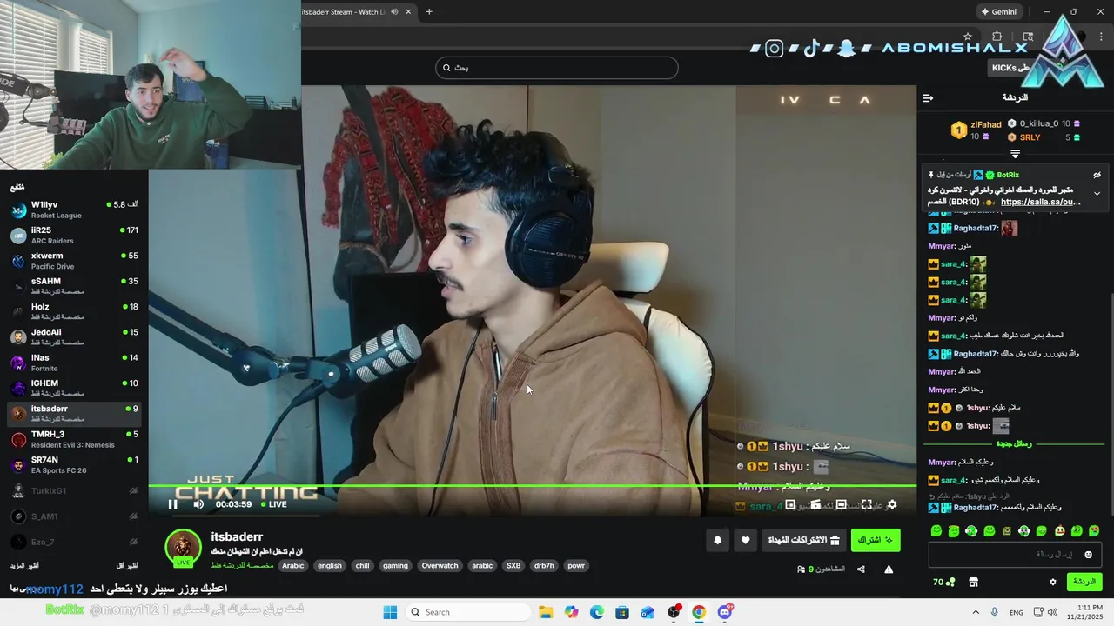Open SR74N EA Sports FC channel

click(74, 464)
